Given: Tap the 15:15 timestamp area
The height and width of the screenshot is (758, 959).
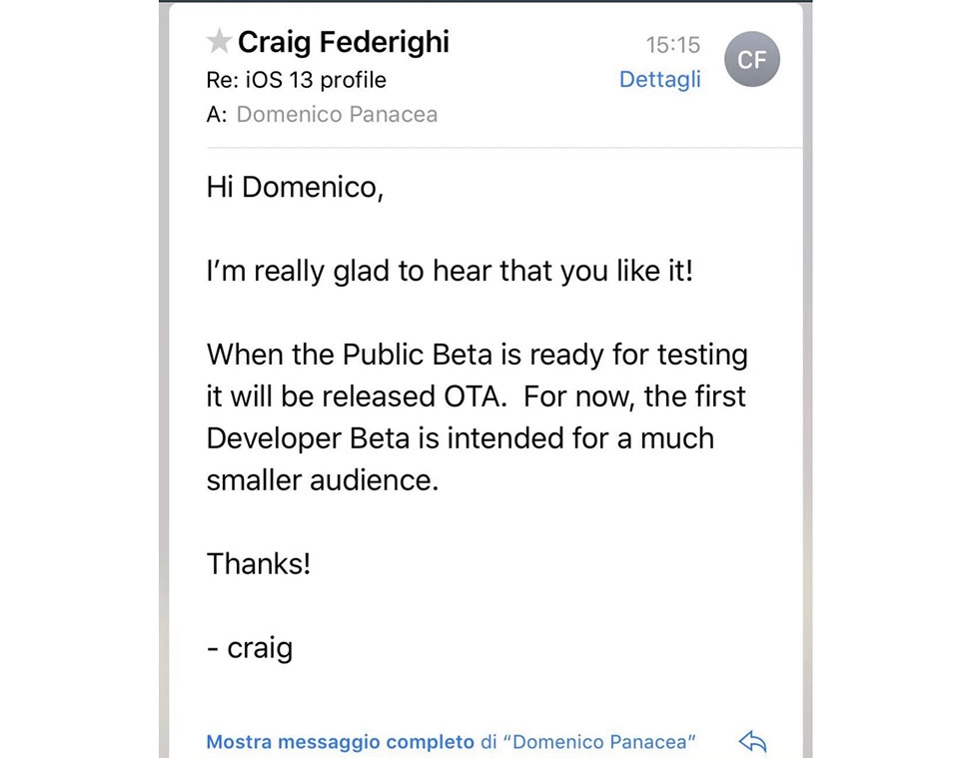Looking at the screenshot, I should tap(675, 44).
